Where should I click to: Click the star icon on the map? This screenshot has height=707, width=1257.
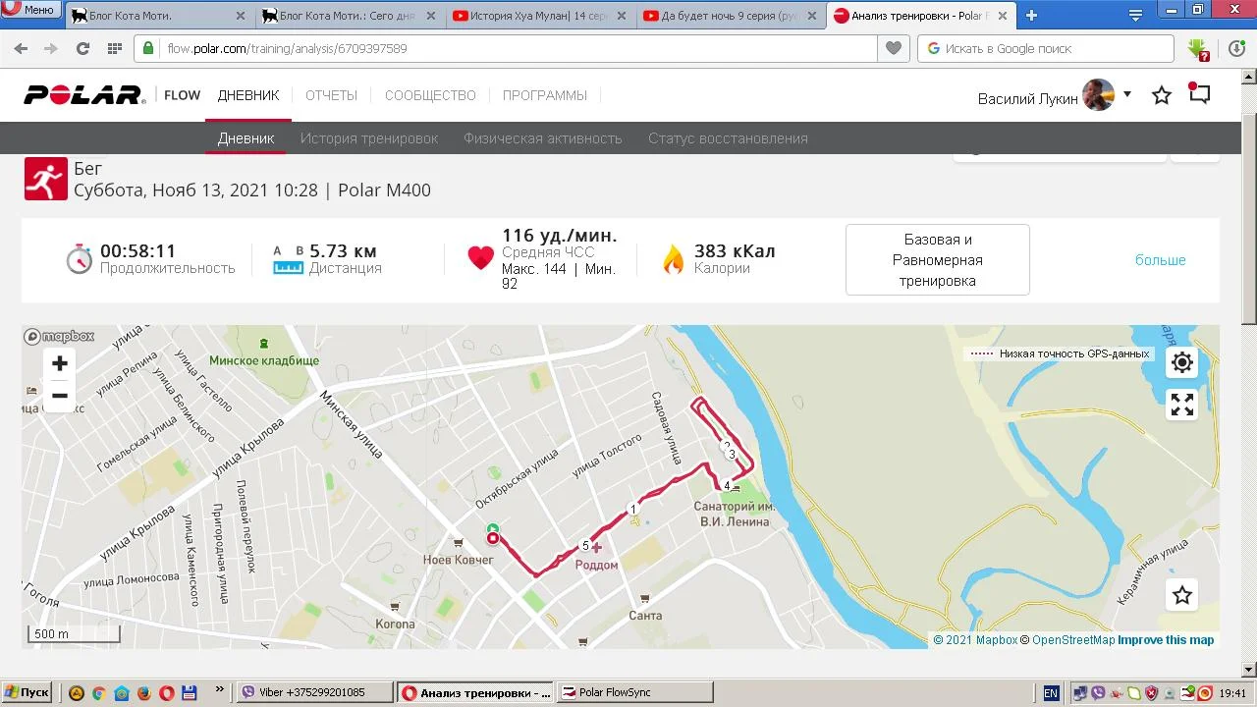click(1182, 595)
